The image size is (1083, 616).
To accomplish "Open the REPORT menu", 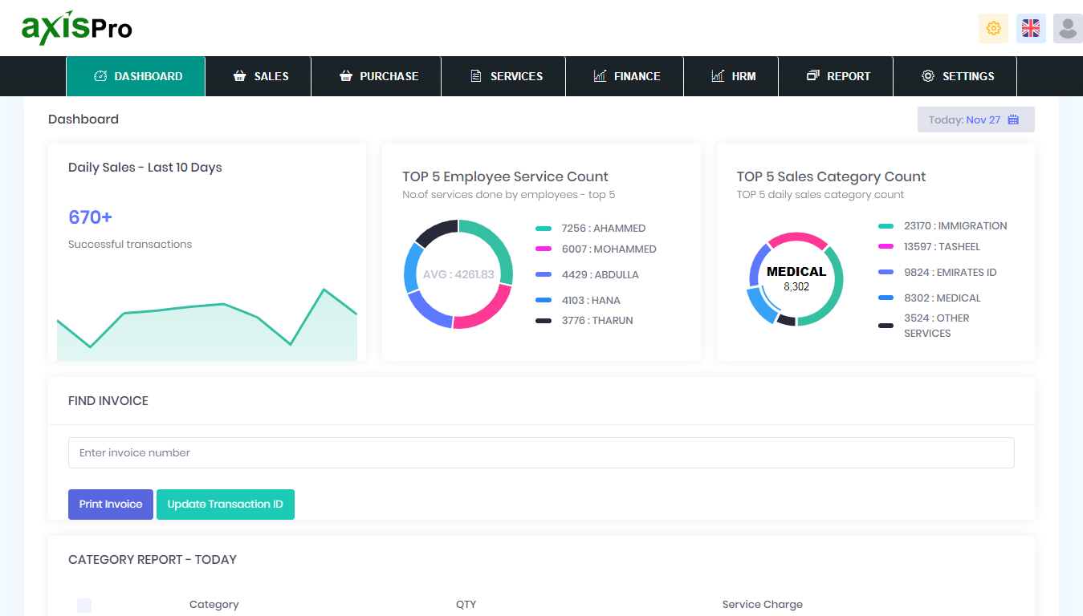I will click(836, 76).
